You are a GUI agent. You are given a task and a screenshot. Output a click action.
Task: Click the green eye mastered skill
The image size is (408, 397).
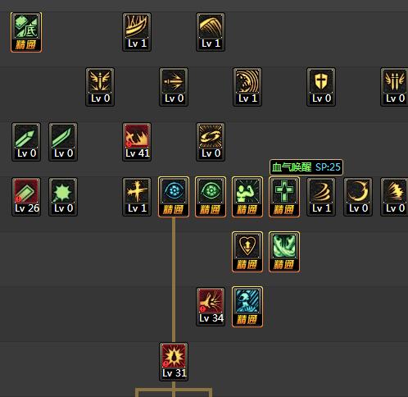(x=211, y=197)
